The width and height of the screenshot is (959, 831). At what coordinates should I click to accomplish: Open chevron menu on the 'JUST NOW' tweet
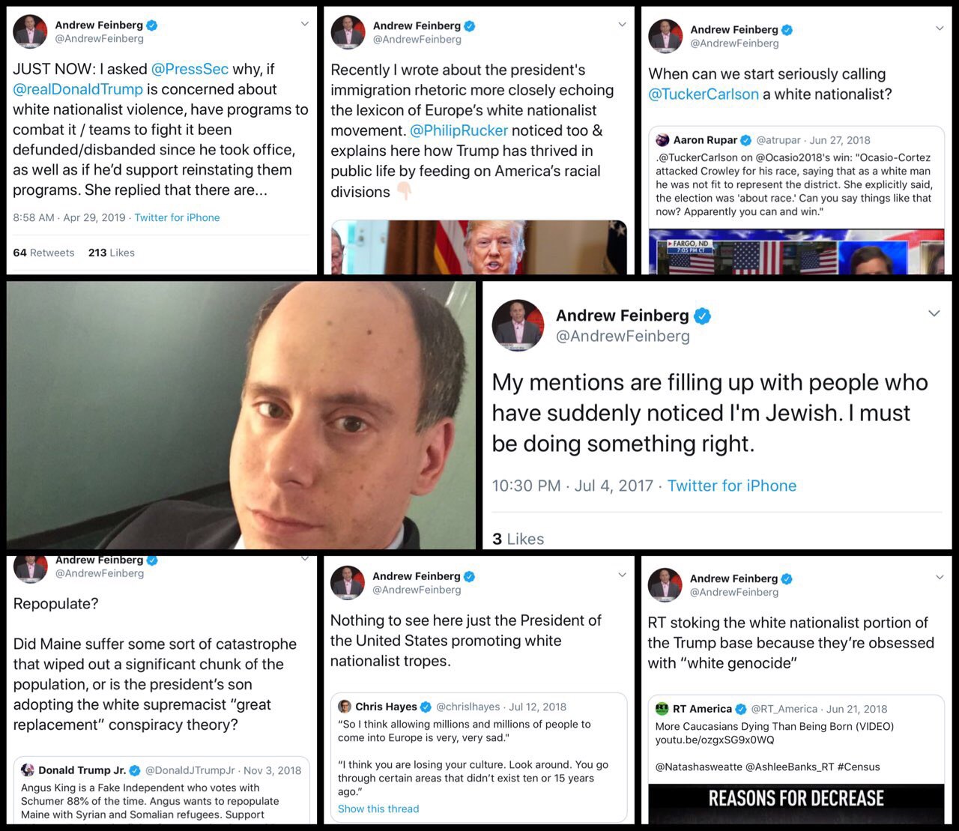coord(304,24)
